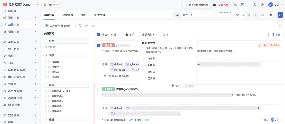Image resolution: width=285 pixels, height=124 pixels.
Task: Click the 接手 button
Action: pyautogui.click(x=130, y=35)
